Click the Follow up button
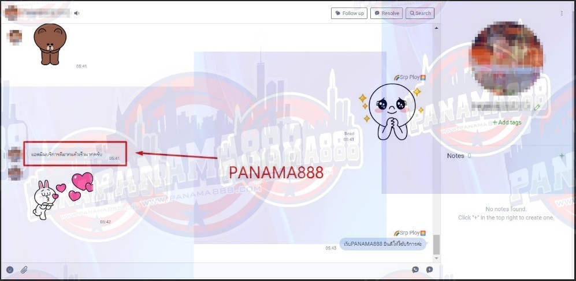This screenshot has width=576, height=281. pyautogui.click(x=349, y=13)
